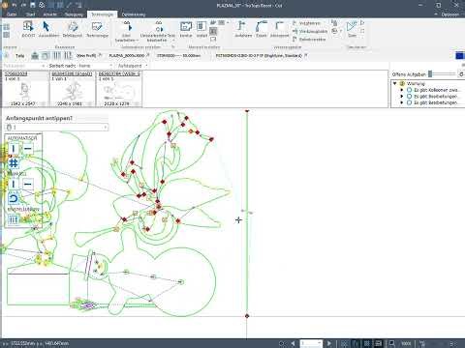Expand the second warning entry under Warnung
465x348 pixels.
(402, 97)
